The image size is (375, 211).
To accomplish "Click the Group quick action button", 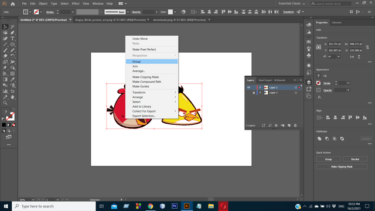I will (328, 159).
